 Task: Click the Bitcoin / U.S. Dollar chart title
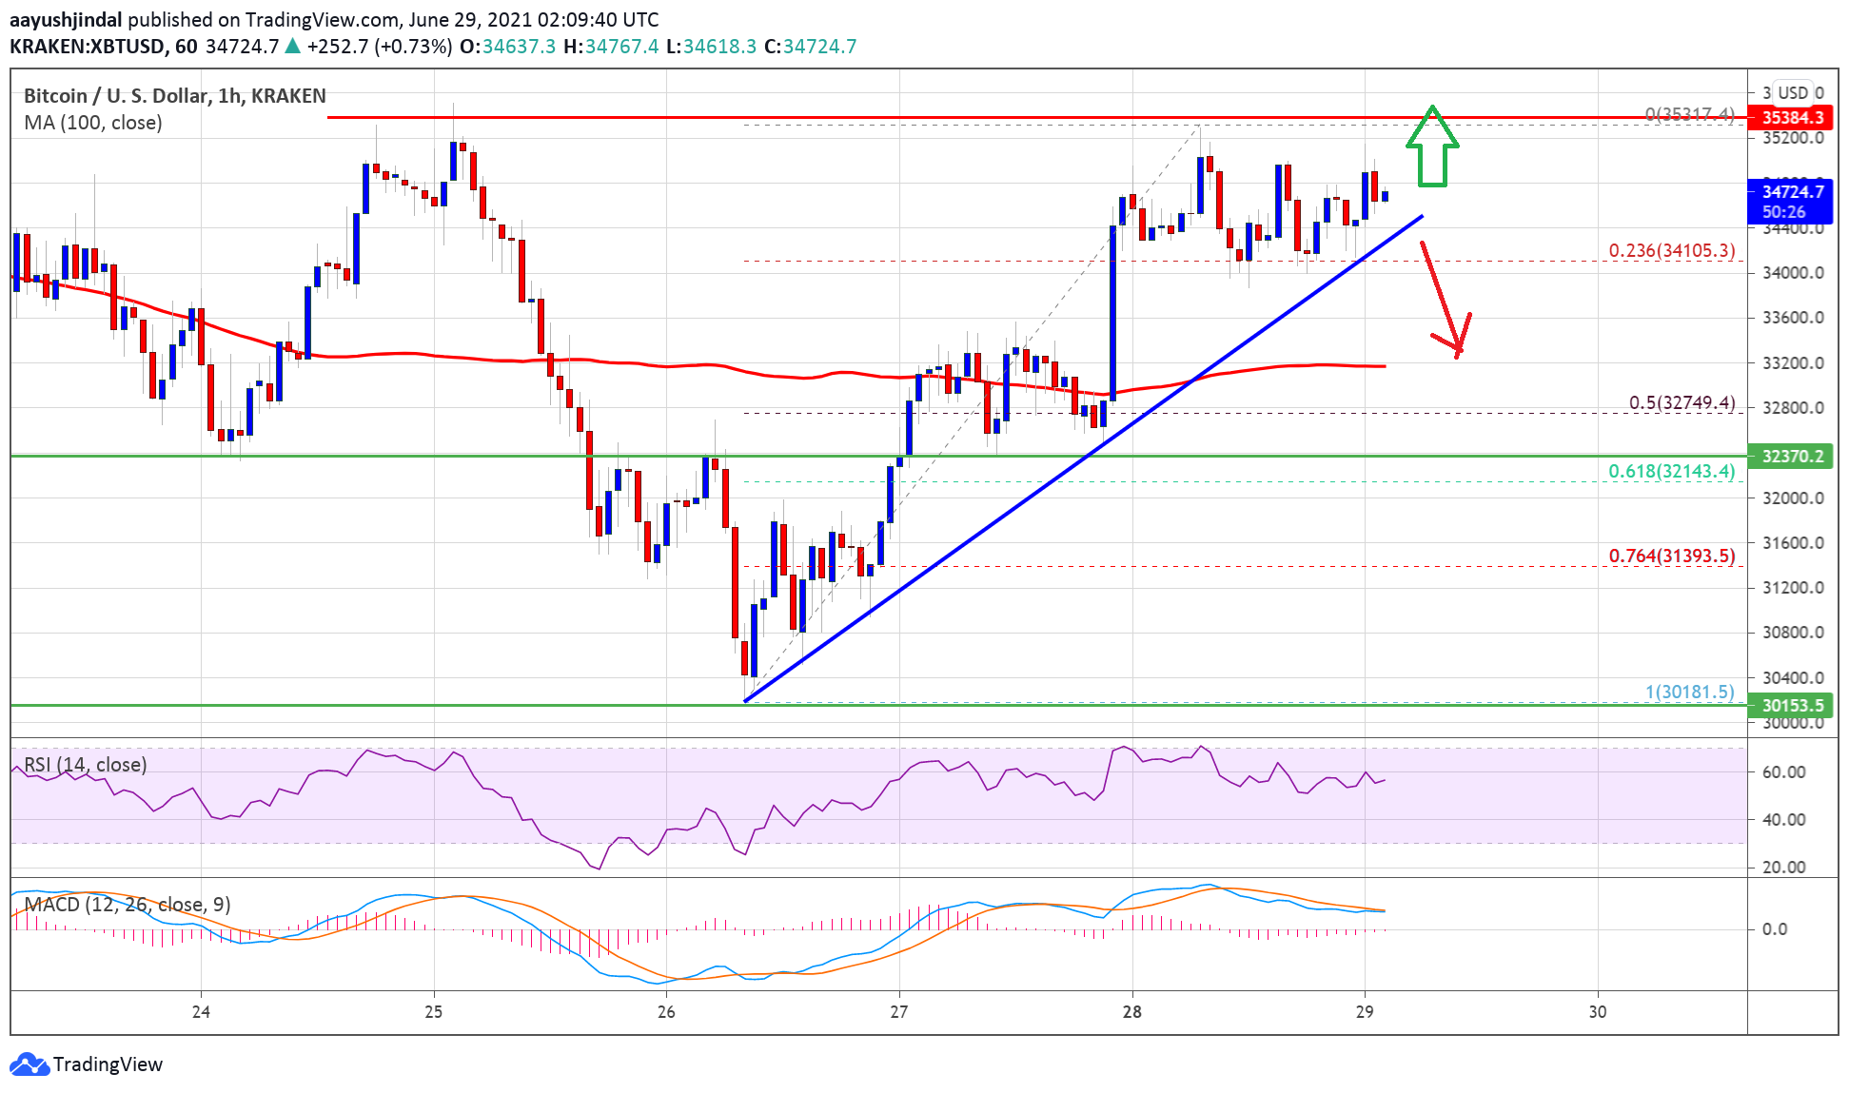click(174, 95)
